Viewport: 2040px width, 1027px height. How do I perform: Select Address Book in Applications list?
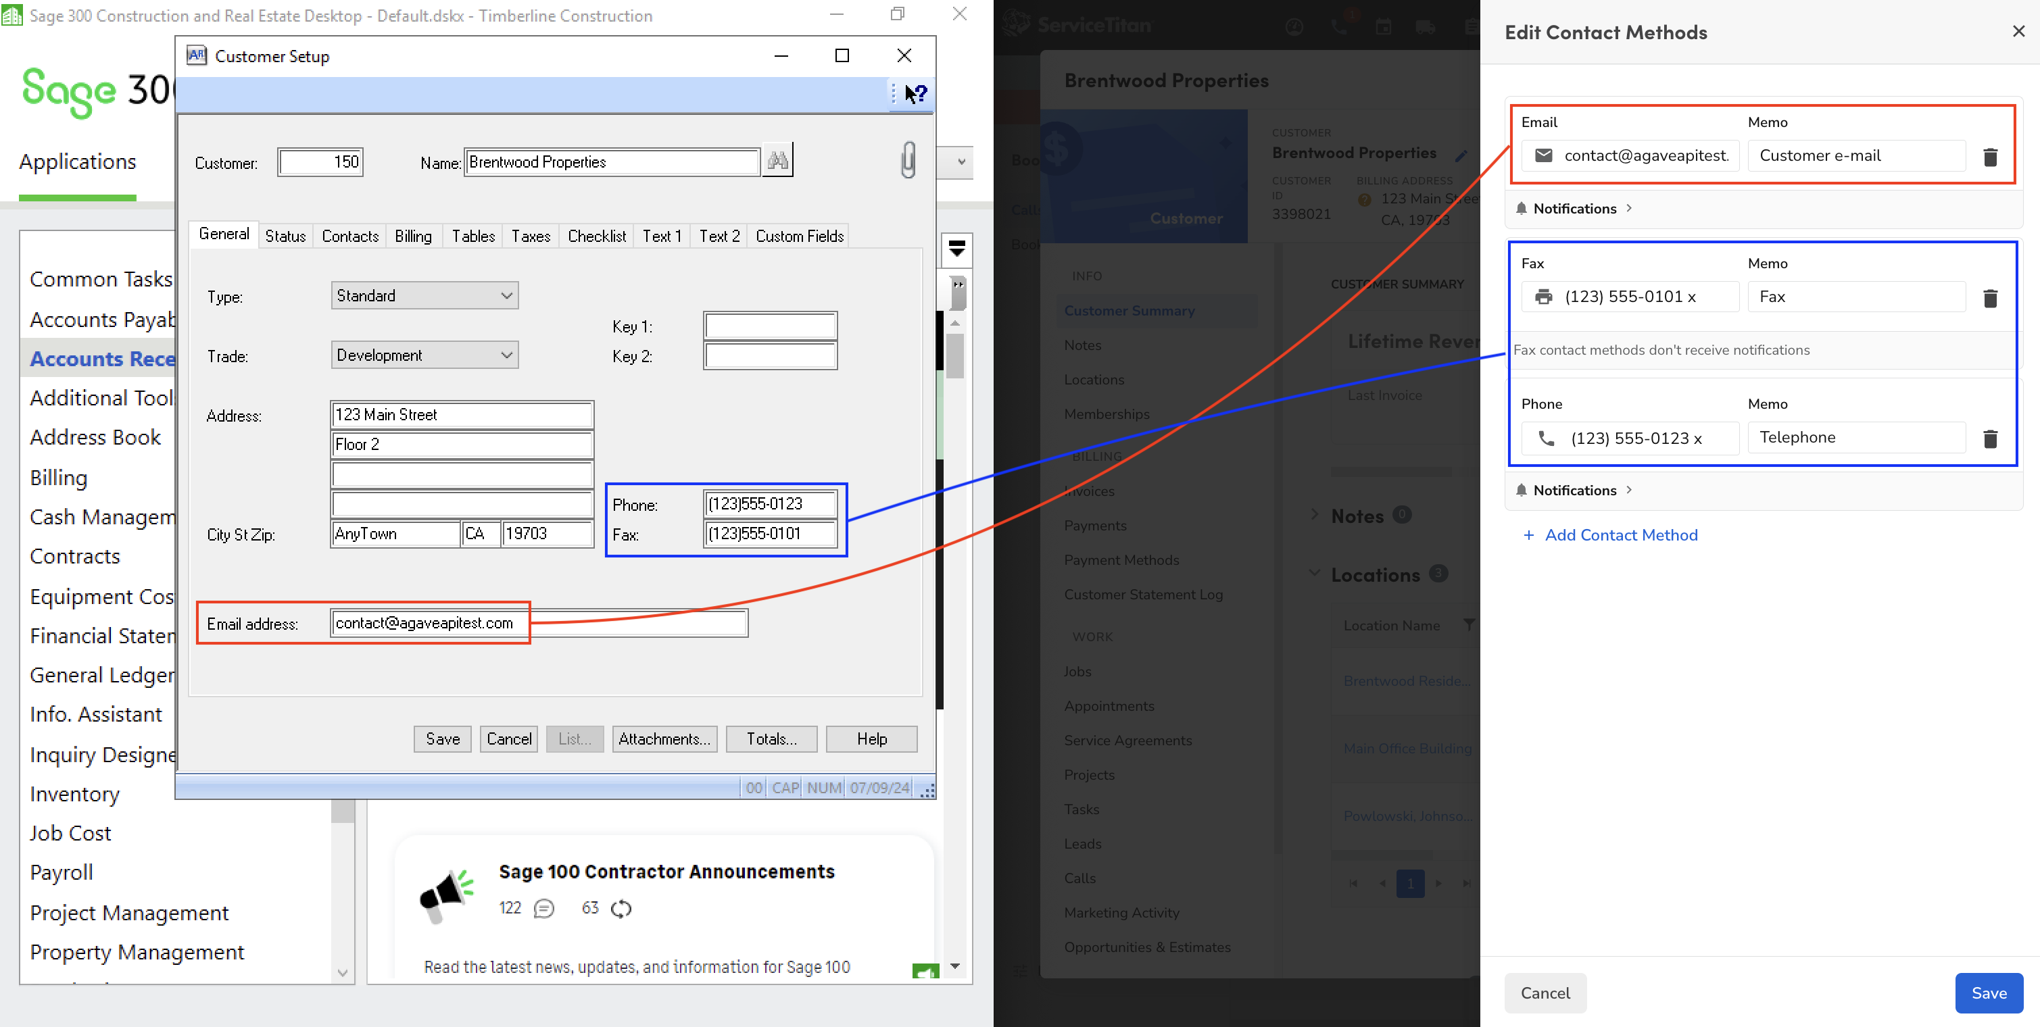(x=95, y=437)
